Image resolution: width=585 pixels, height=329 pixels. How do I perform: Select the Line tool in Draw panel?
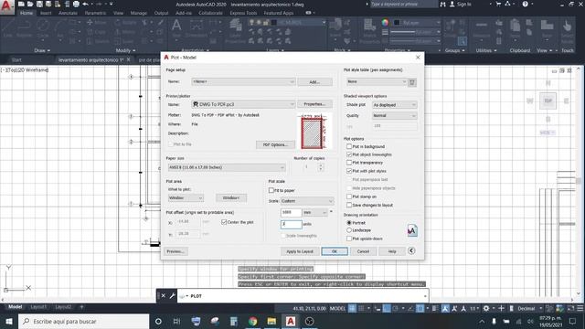point(8,28)
